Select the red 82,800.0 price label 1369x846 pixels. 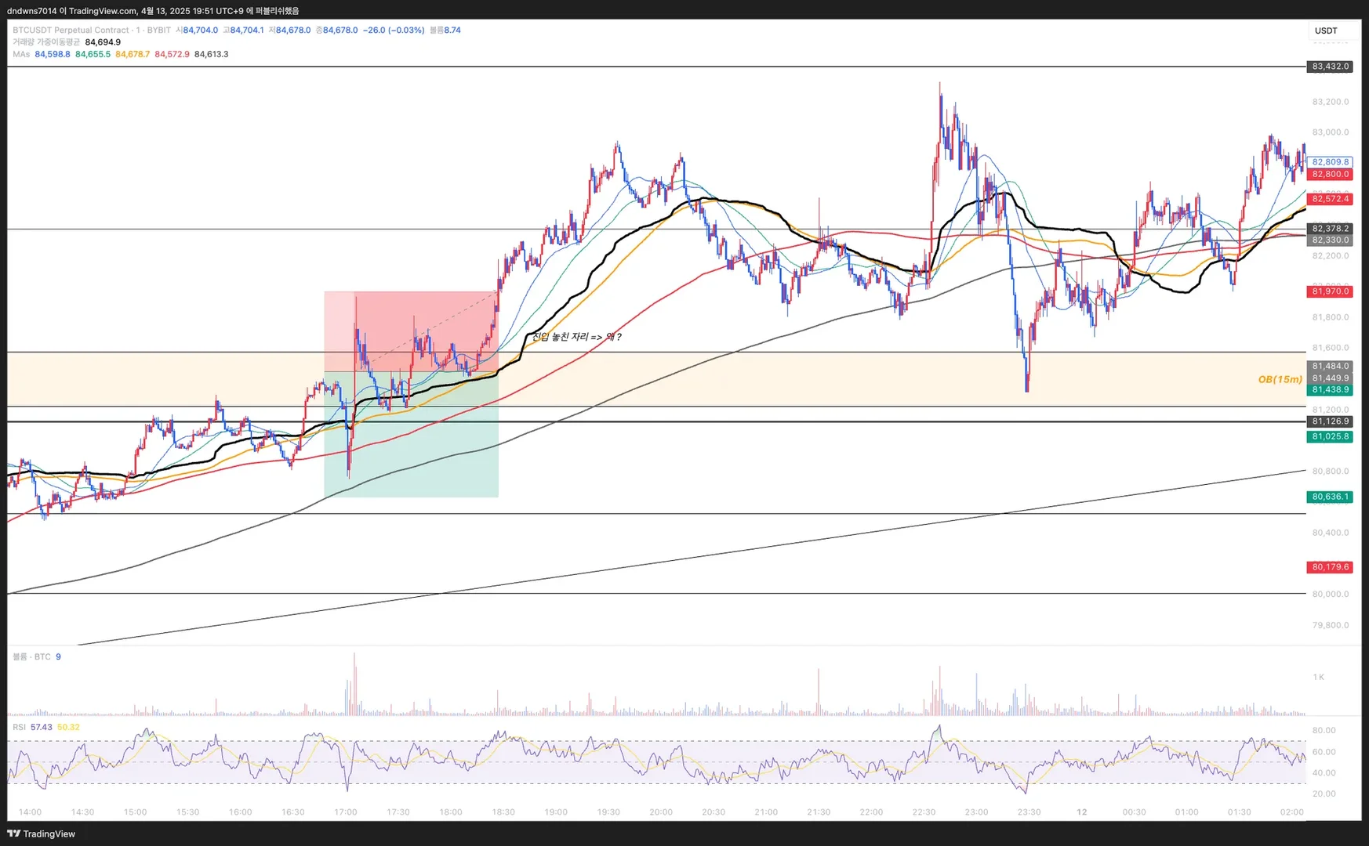coord(1330,174)
